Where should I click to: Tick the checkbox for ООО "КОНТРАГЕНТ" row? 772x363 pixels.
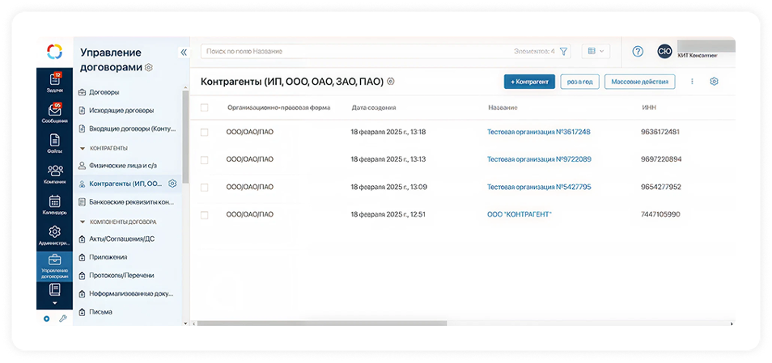click(x=204, y=214)
